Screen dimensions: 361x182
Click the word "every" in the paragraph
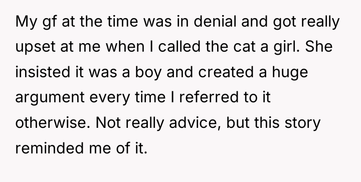point(110,98)
